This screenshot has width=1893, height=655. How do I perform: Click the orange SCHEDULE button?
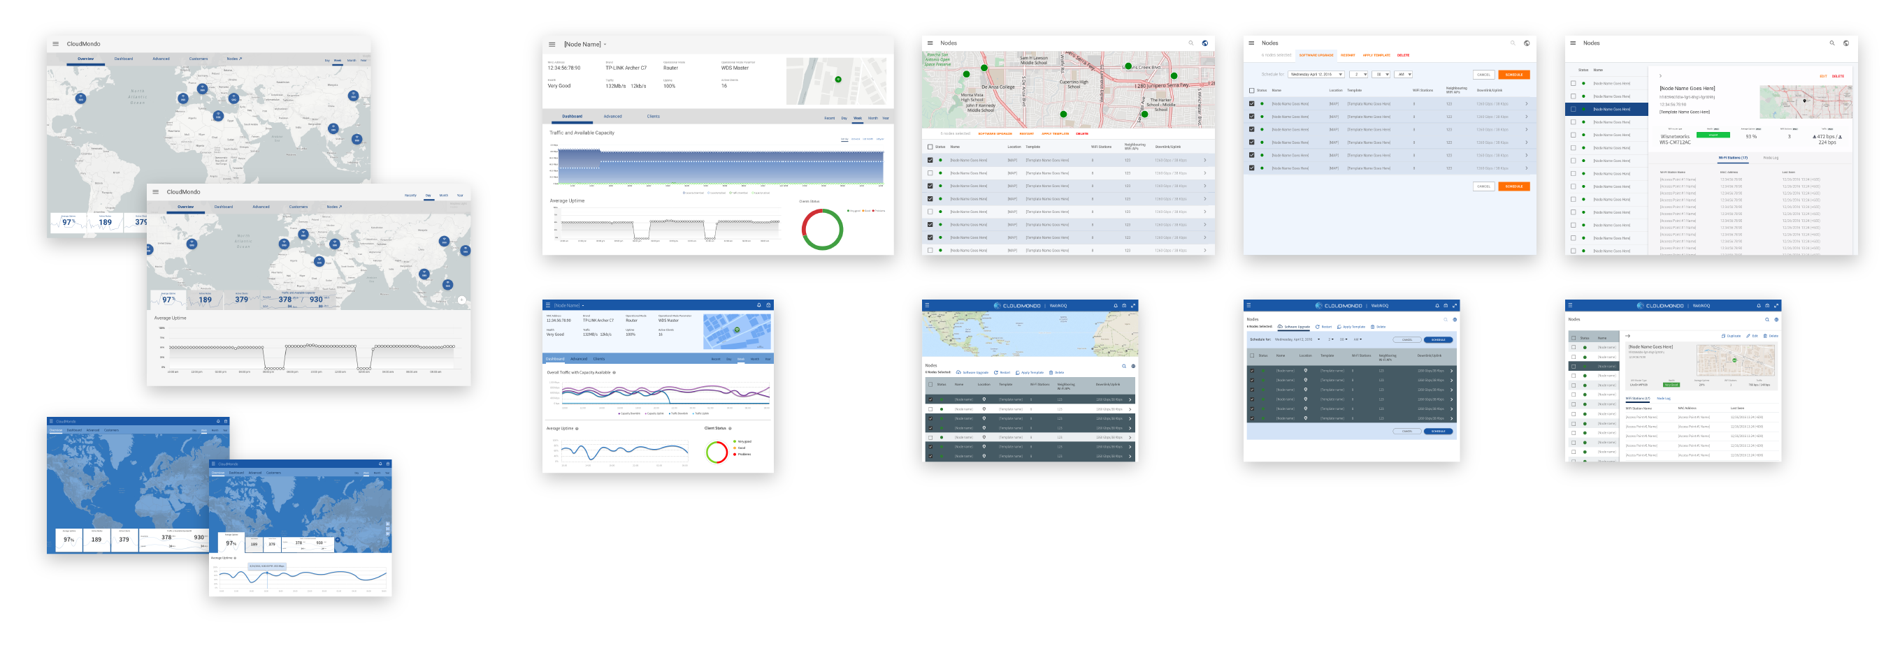coord(1516,74)
